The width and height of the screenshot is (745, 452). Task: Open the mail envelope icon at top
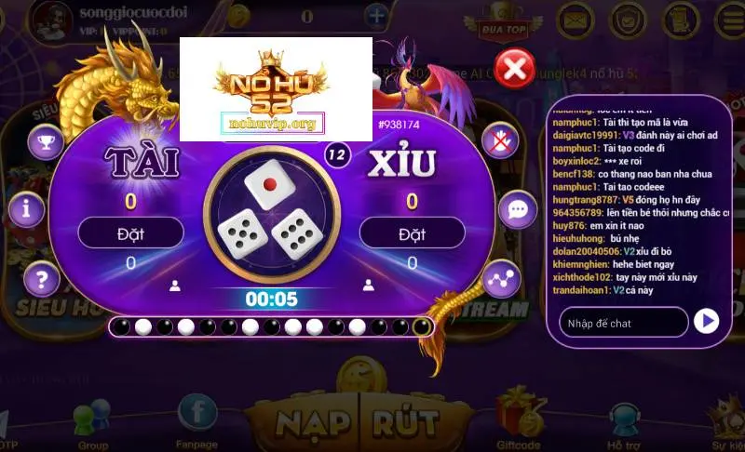pyautogui.click(x=576, y=20)
